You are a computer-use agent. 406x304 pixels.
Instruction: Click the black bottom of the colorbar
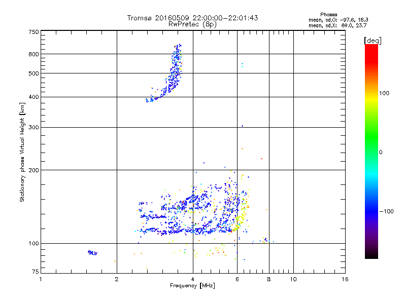371,255
